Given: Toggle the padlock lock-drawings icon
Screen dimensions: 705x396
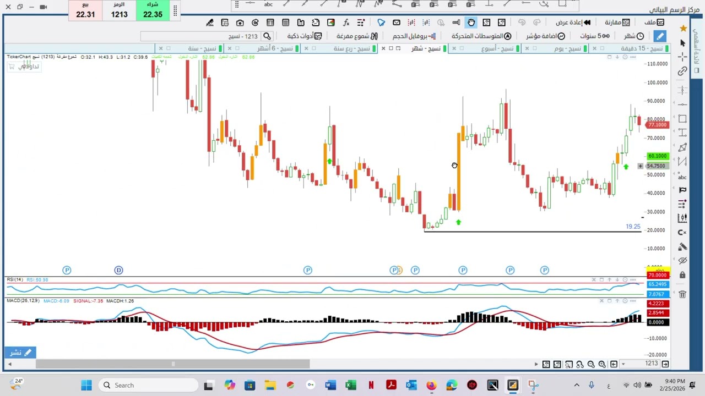Looking at the screenshot, I should pyautogui.click(x=682, y=275).
